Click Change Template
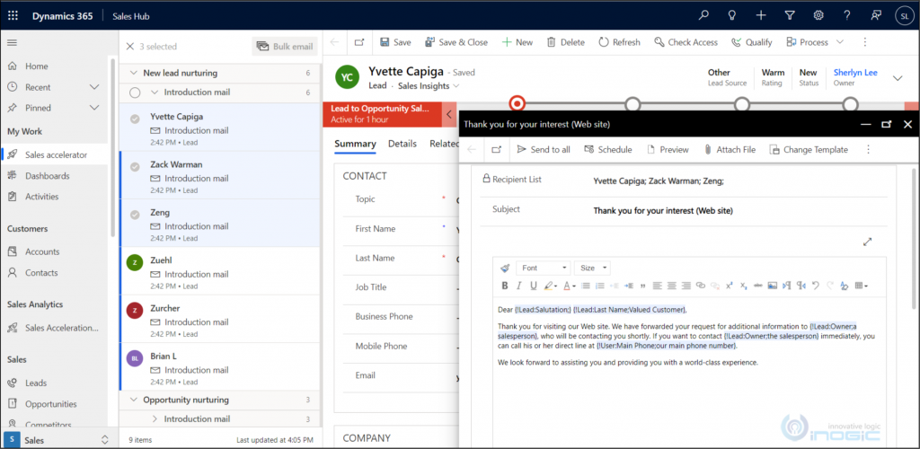Image resolution: width=920 pixels, height=449 pixels. pos(809,149)
